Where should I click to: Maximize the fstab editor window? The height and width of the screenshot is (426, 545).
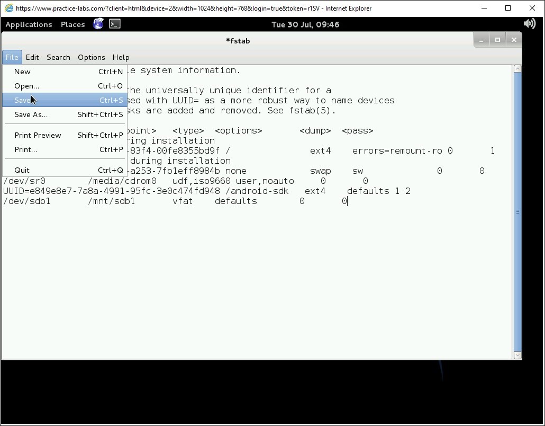click(x=497, y=40)
